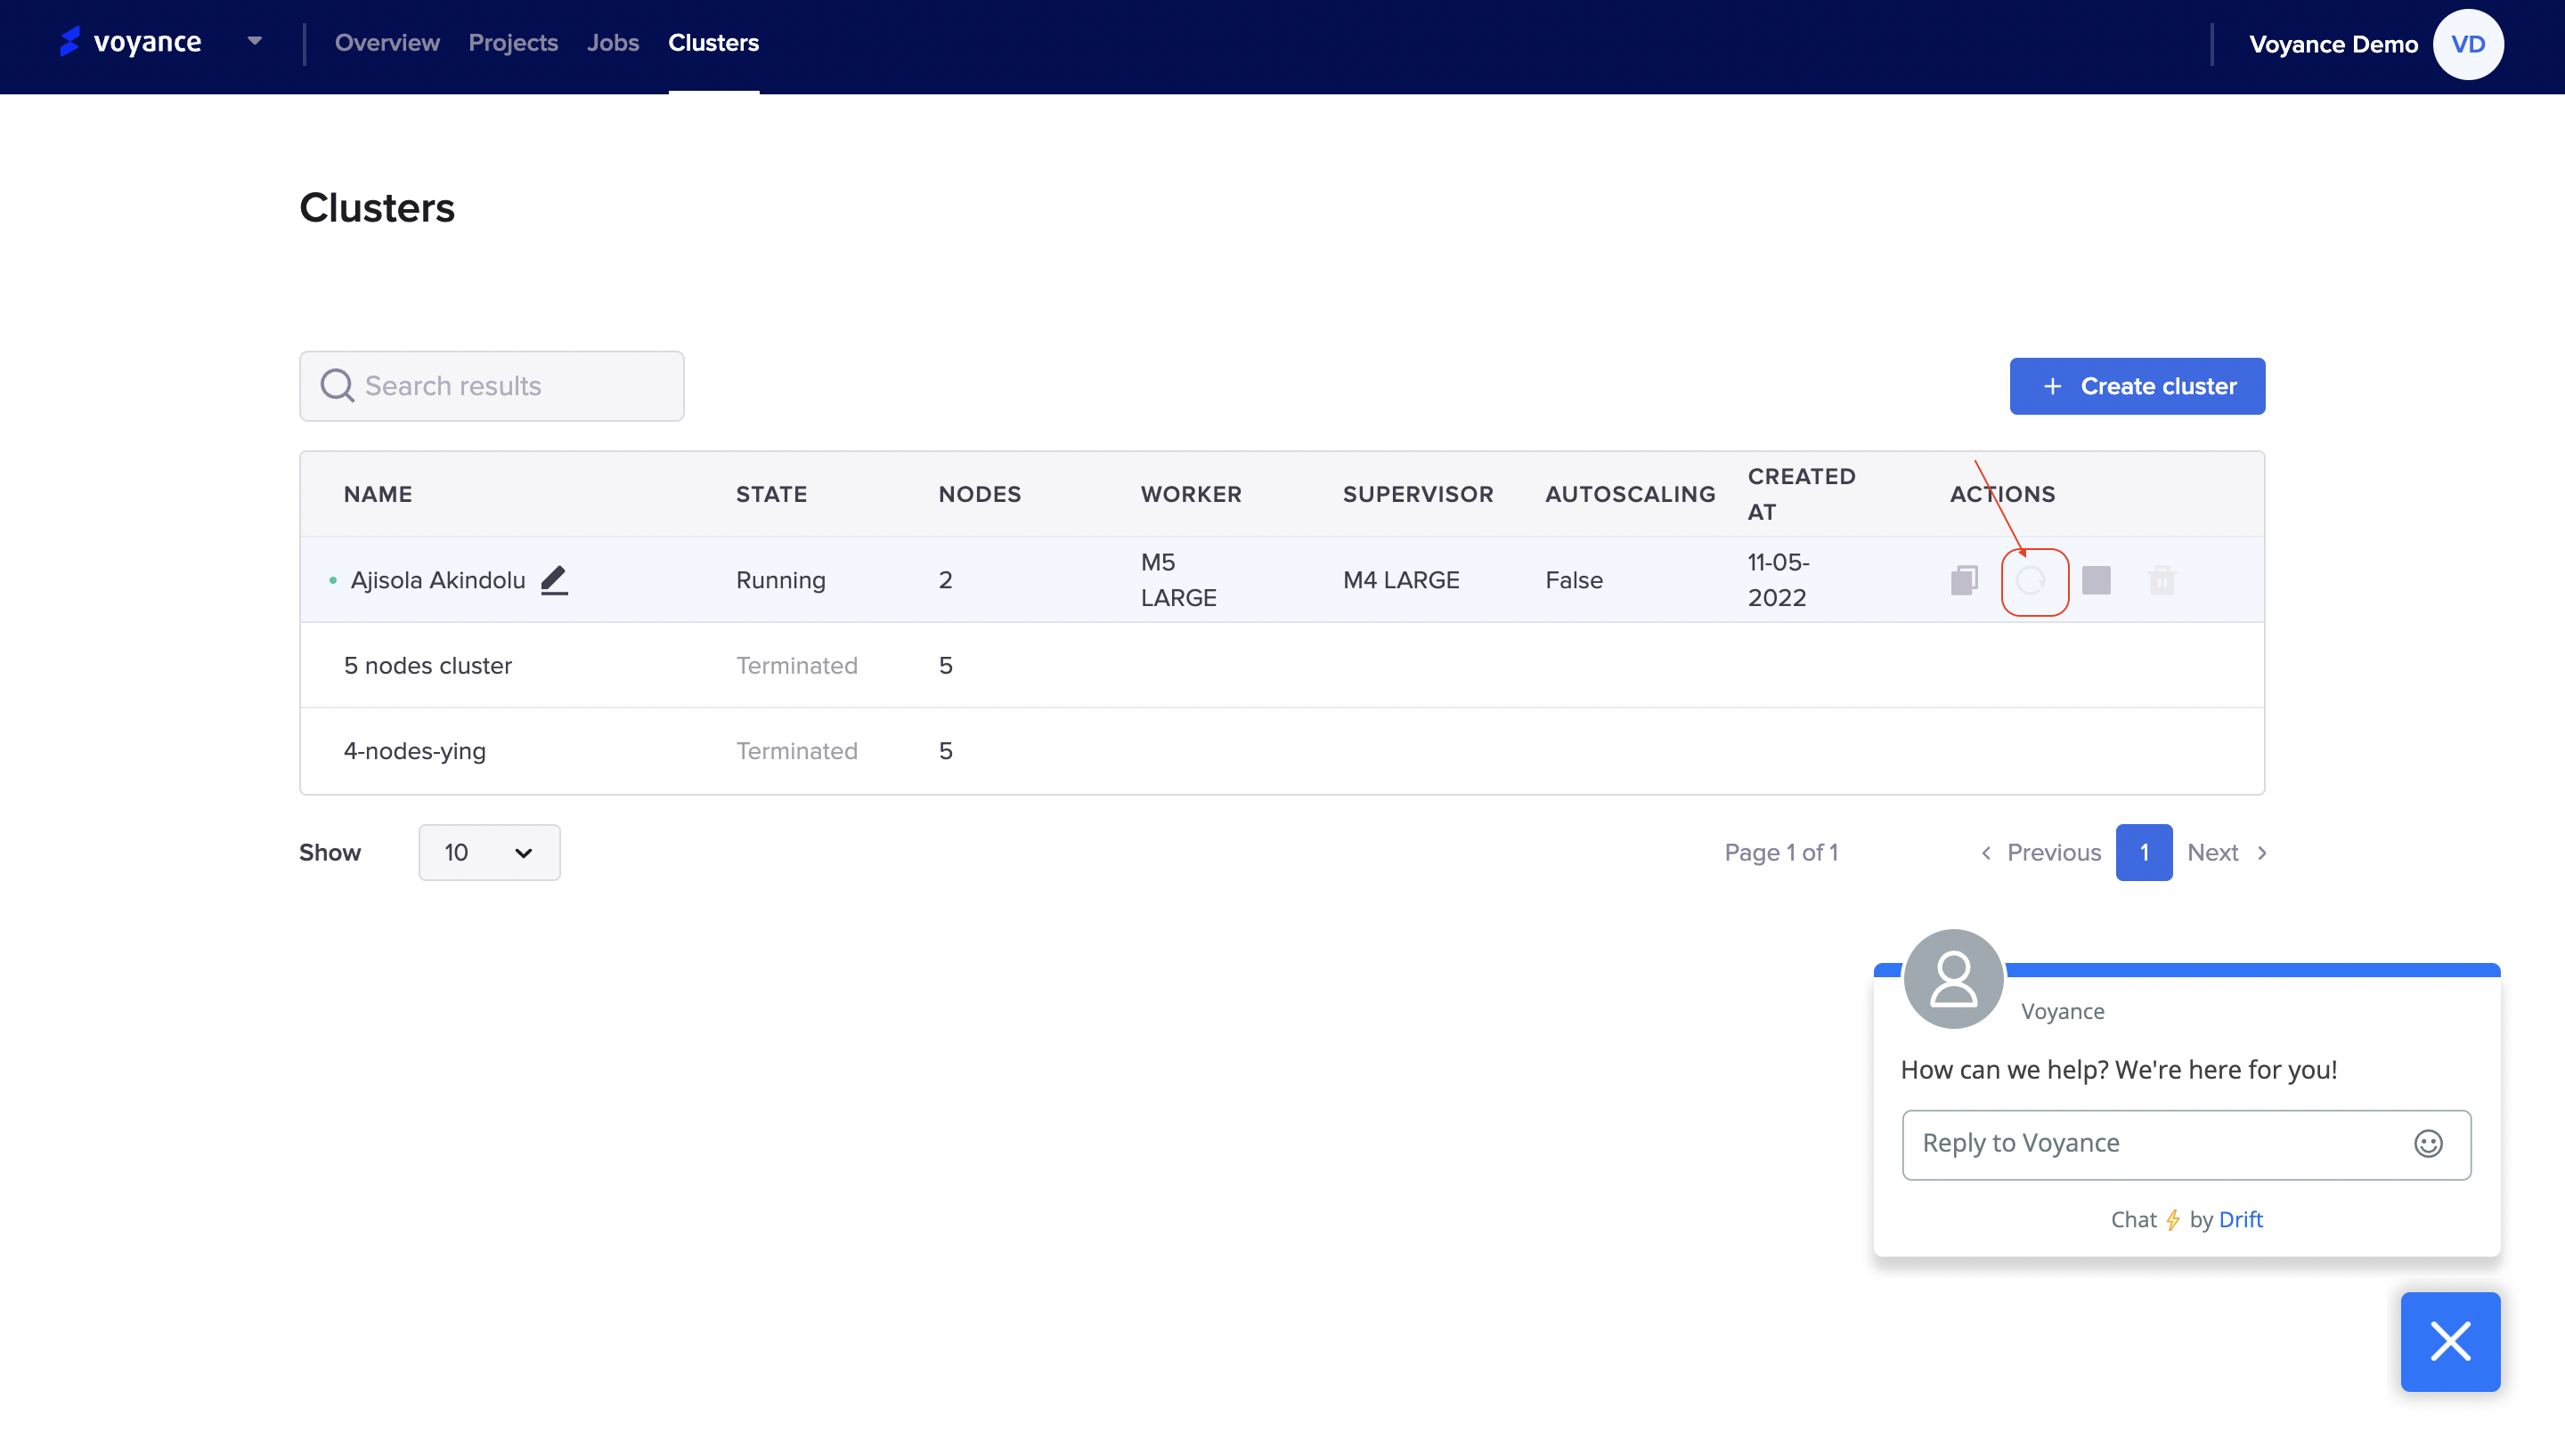Go to the Next page

coord(2227,852)
